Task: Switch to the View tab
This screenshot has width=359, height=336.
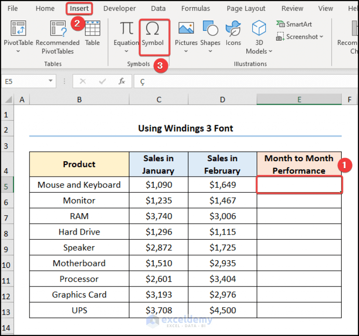Action: click(325, 8)
